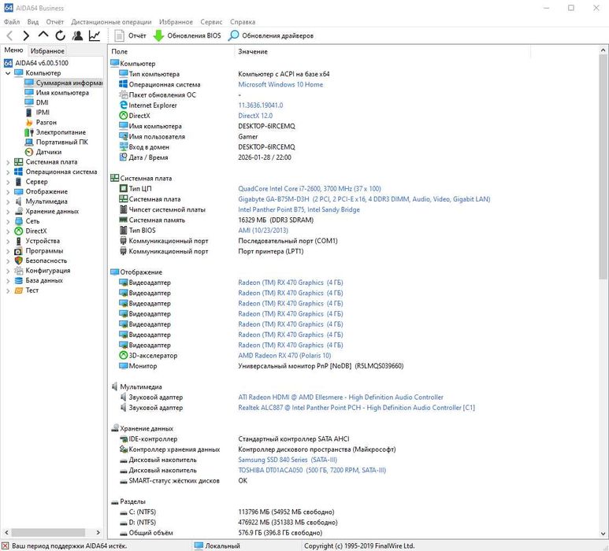This screenshot has height=551, width=609.
Task: Click Безопасность shield icon in tree
Action: 19,261
